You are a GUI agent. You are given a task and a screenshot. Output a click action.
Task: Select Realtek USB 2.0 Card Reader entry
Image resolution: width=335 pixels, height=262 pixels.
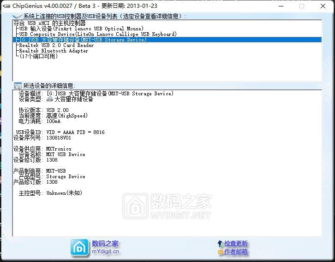(56, 45)
